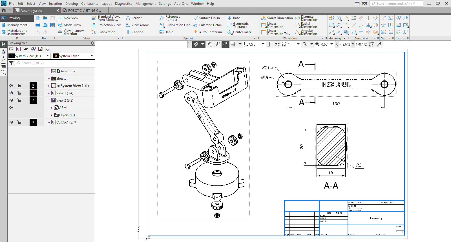Open the System View (1:1) dropdown
Screen dimensions: 451x242
[48, 56]
